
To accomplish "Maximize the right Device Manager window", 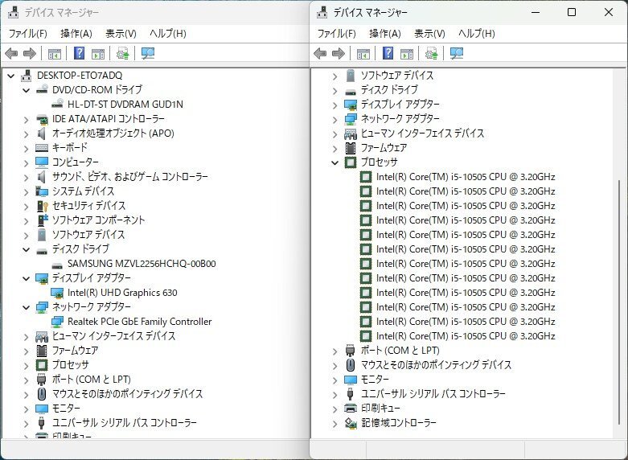I will 572,12.
